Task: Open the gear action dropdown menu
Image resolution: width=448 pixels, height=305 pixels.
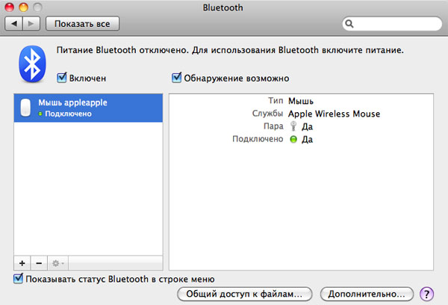Action: click(x=57, y=264)
